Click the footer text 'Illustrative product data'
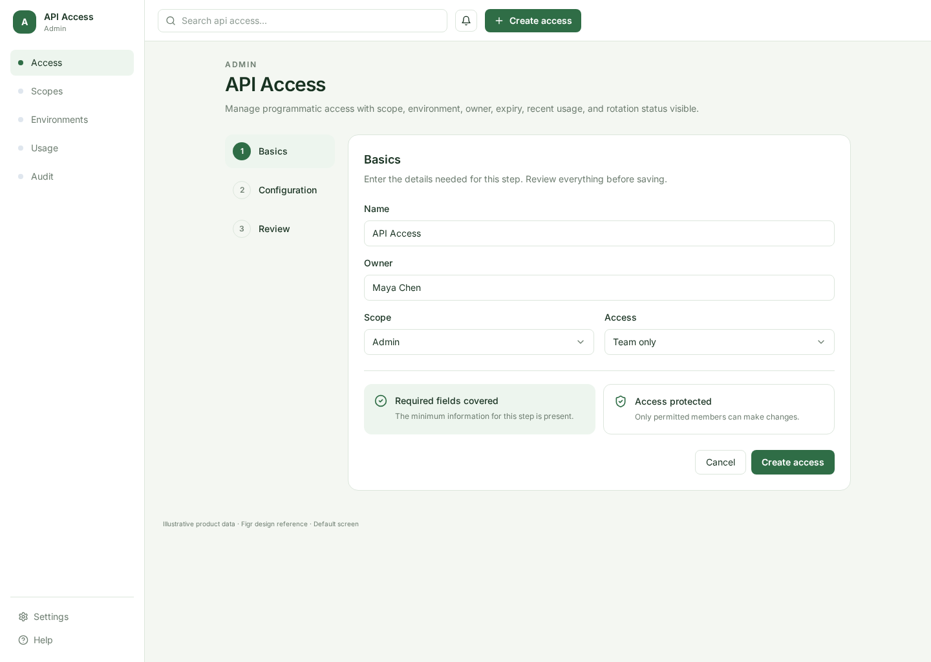The height and width of the screenshot is (662, 931). 199,524
